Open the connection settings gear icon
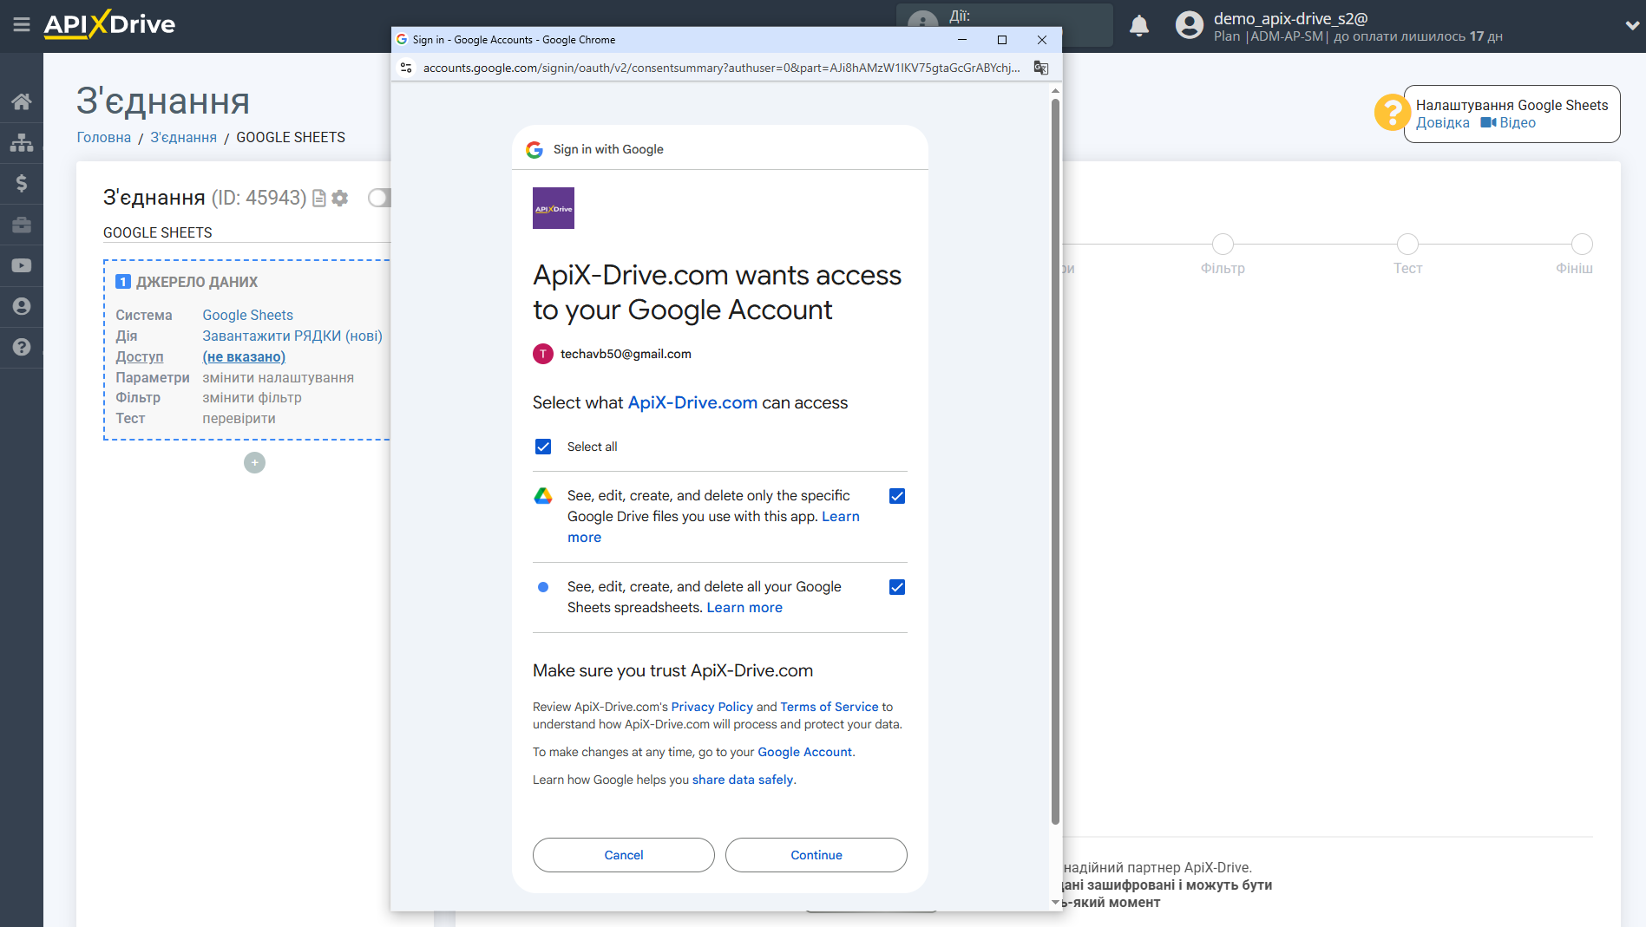1646x927 pixels. point(340,199)
